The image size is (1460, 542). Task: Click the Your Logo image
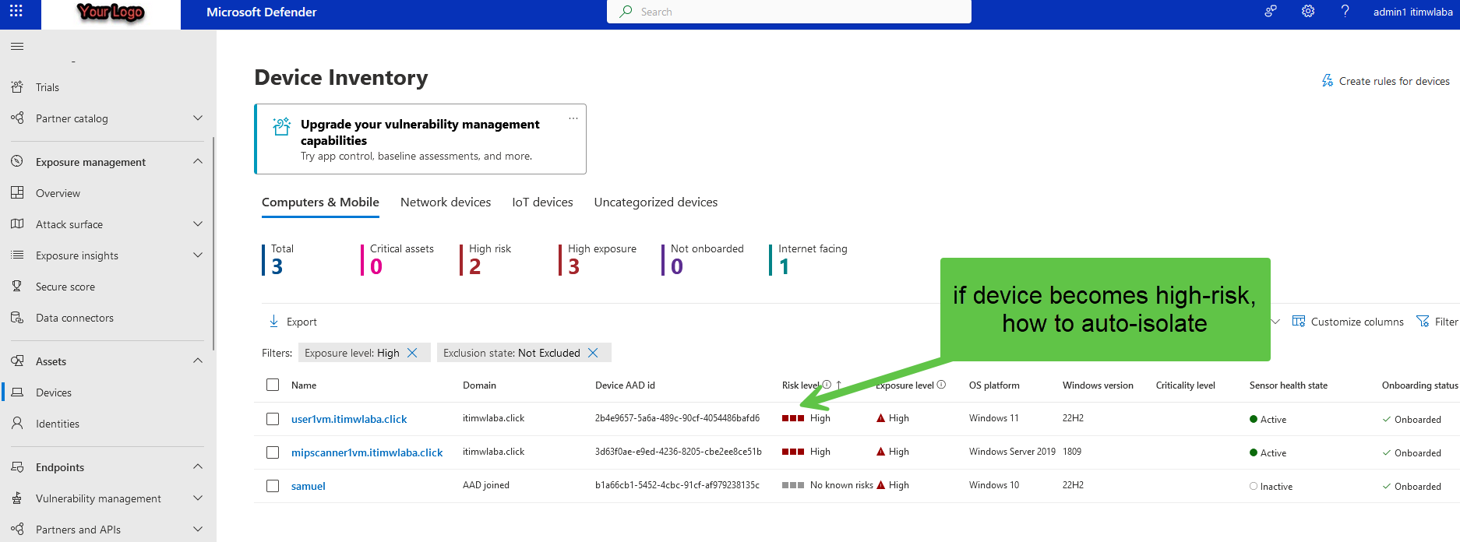coord(111,12)
